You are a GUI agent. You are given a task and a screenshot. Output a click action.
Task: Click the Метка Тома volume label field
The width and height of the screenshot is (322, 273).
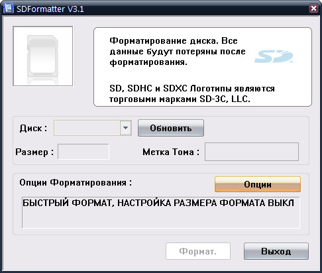tap(252, 152)
